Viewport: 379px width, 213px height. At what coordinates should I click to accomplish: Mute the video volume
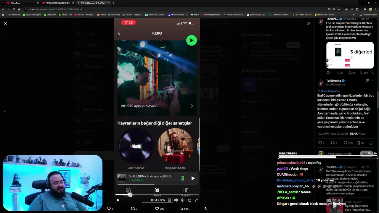click(176, 200)
